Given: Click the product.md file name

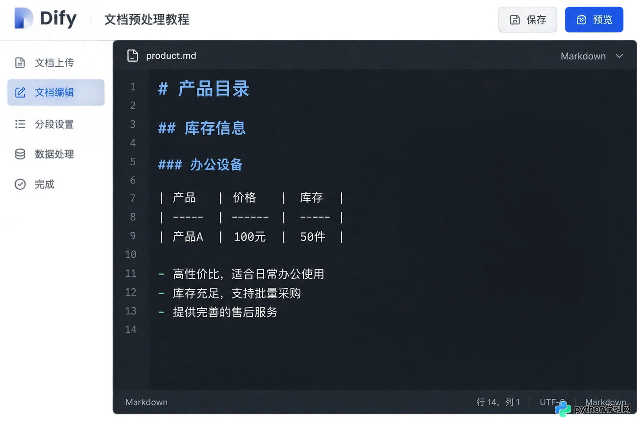Looking at the screenshot, I should pyautogui.click(x=171, y=56).
